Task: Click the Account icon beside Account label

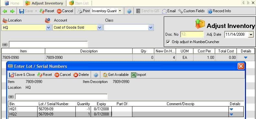Action: coord(48,21)
